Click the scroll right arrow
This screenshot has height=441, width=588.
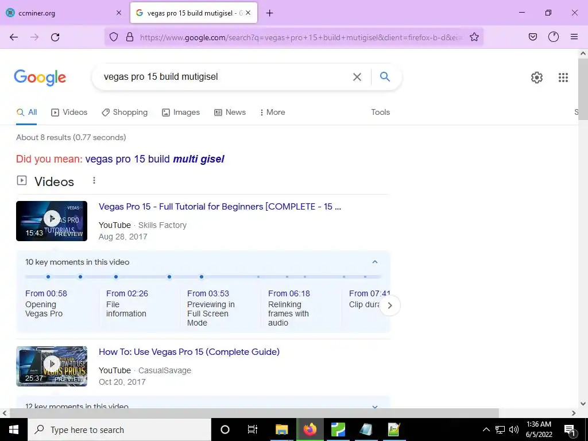[x=574, y=413]
